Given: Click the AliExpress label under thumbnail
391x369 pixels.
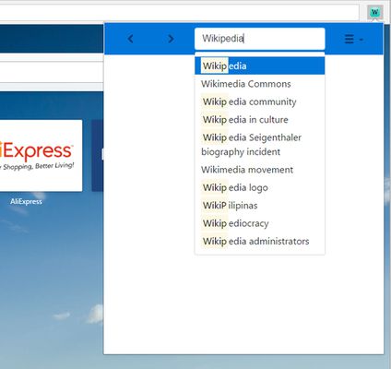Looking at the screenshot, I should click(x=26, y=202).
